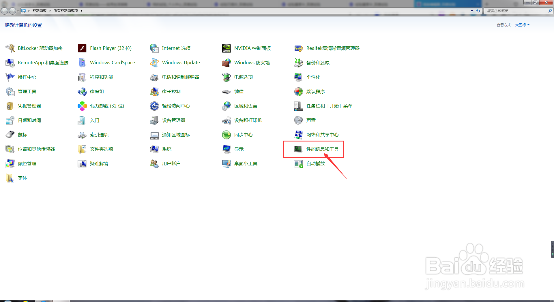Open the Realtek高清晰音频管理器 icon

coord(299,48)
